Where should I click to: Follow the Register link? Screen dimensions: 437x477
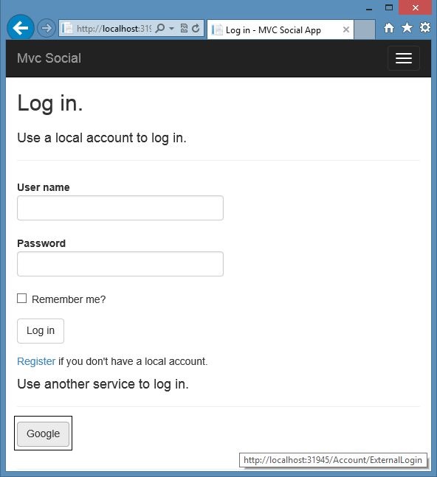[x=36, y=361]
